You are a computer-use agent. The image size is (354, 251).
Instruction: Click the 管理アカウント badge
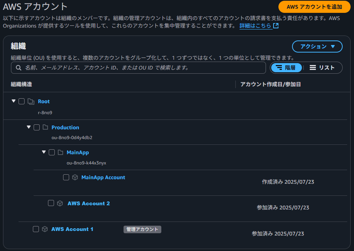(142, 229)
